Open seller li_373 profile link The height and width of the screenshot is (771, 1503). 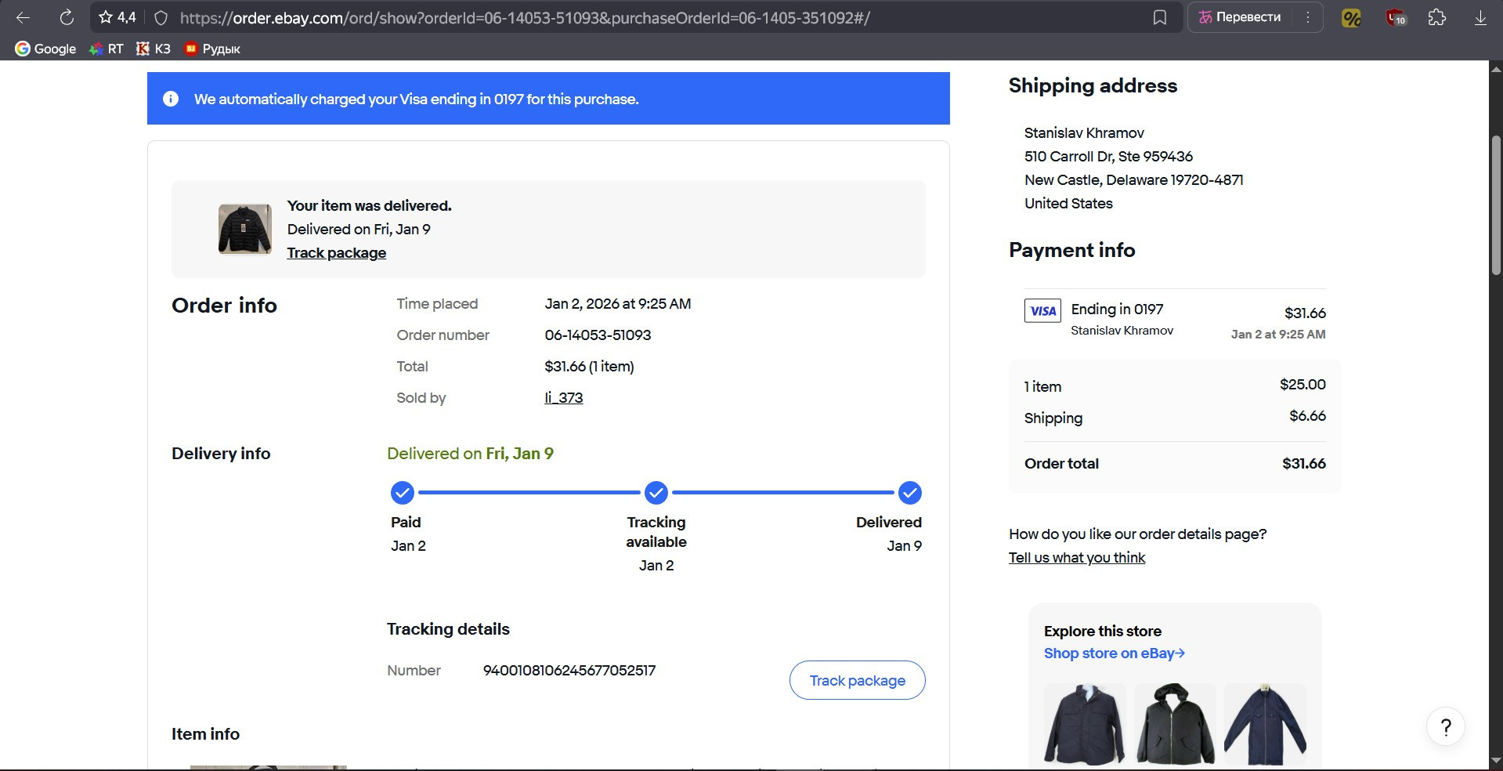(563, 397)
